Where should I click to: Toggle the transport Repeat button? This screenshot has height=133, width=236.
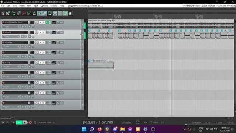click(x=35, y=123)
